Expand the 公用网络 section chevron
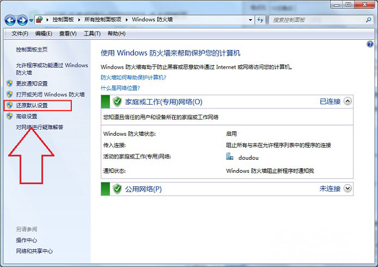This screenshot has height=267, width=378. (x=347, y=189)
